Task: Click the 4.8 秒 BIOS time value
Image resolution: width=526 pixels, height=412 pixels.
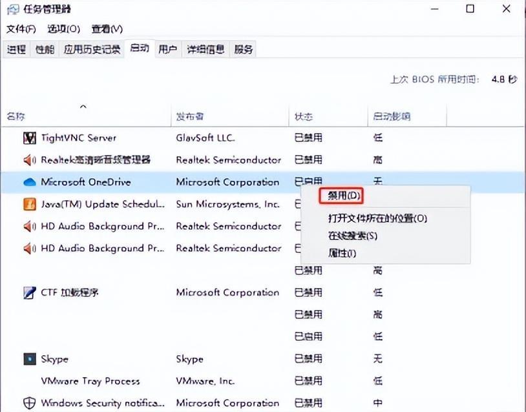Action: [x=504, y=79]
